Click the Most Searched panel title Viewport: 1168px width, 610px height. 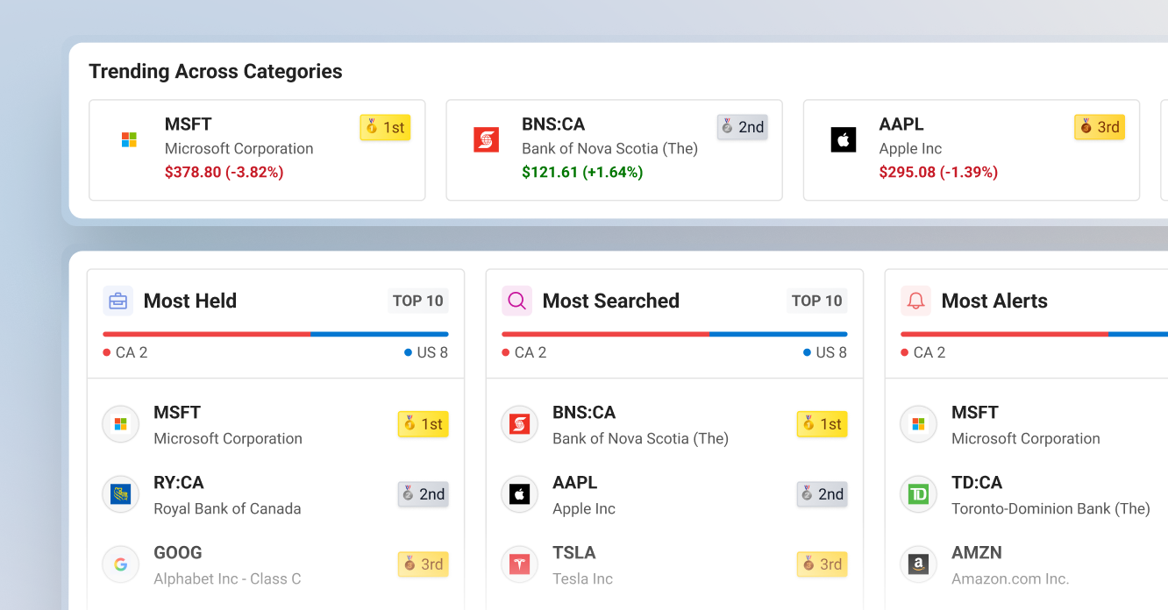coord(611,301)
